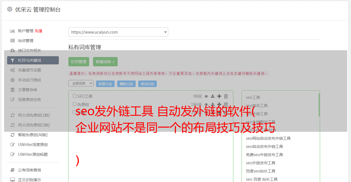351x182 pixels.
Task: Select the keyword reading exactly seo外链发布工具
Action: click(x=261, y=163)
